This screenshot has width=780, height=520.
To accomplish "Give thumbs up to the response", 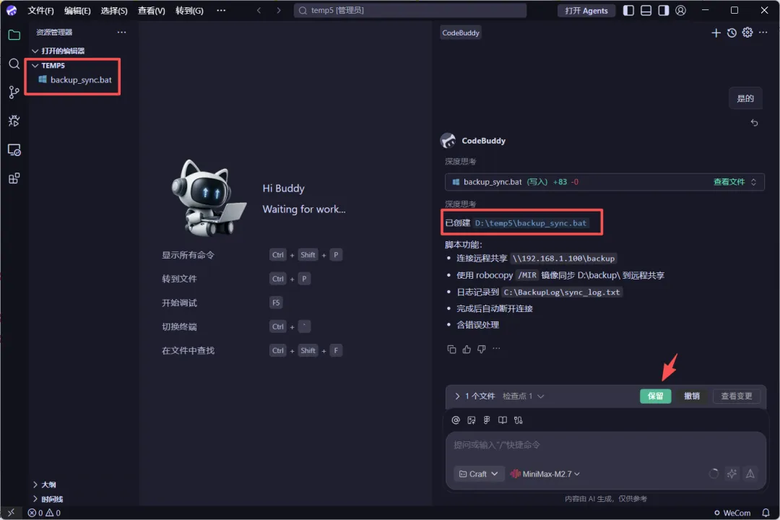I will [467, 350].
